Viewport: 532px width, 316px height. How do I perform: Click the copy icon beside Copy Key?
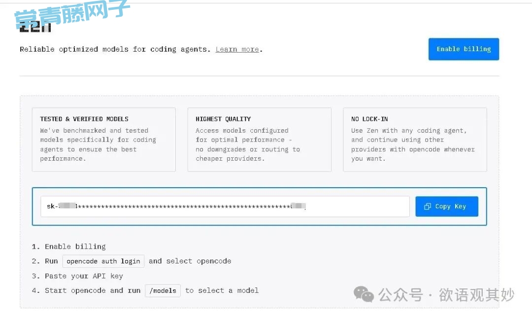(x=427, y=206)
